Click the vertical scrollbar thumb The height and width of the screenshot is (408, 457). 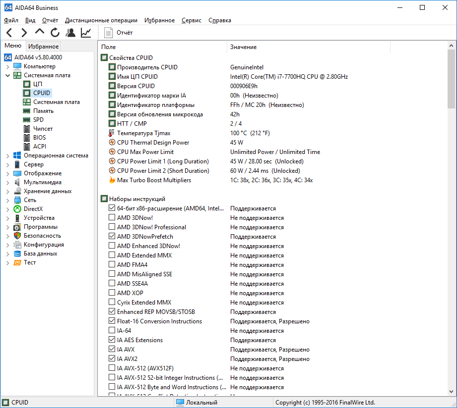click(x=451, y=79)
